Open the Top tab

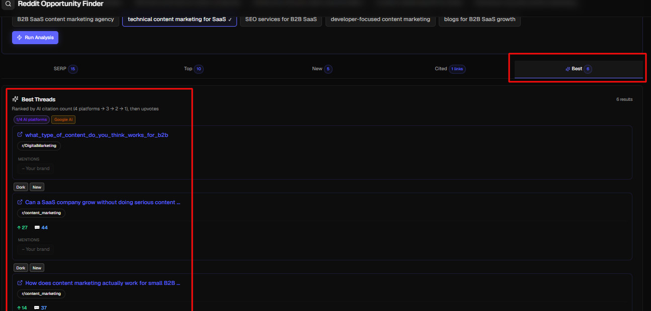[x=193, y=69]
